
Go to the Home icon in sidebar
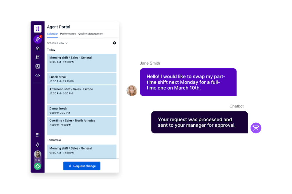[x=38, y=48]
